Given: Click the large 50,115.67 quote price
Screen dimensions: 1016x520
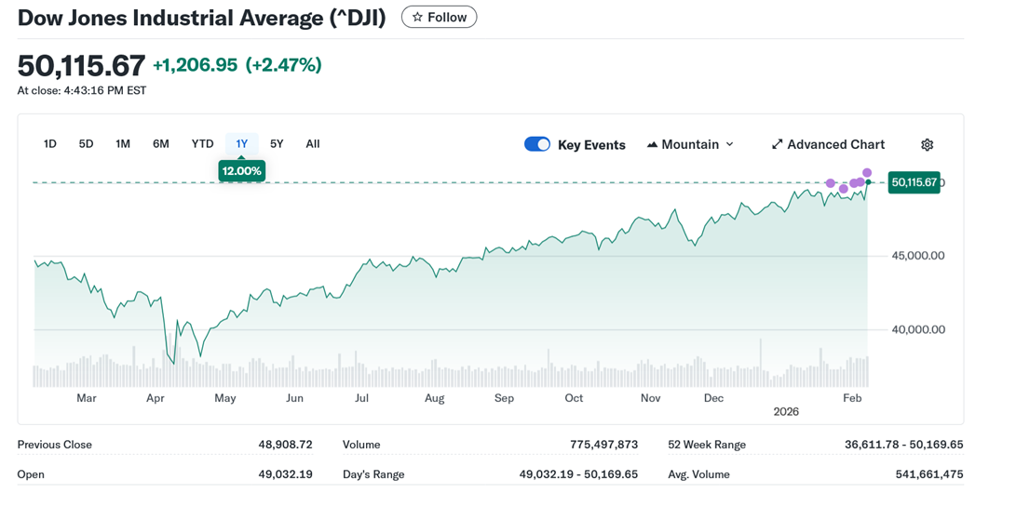Looking at the screenshot, I should tap(82, 65).
